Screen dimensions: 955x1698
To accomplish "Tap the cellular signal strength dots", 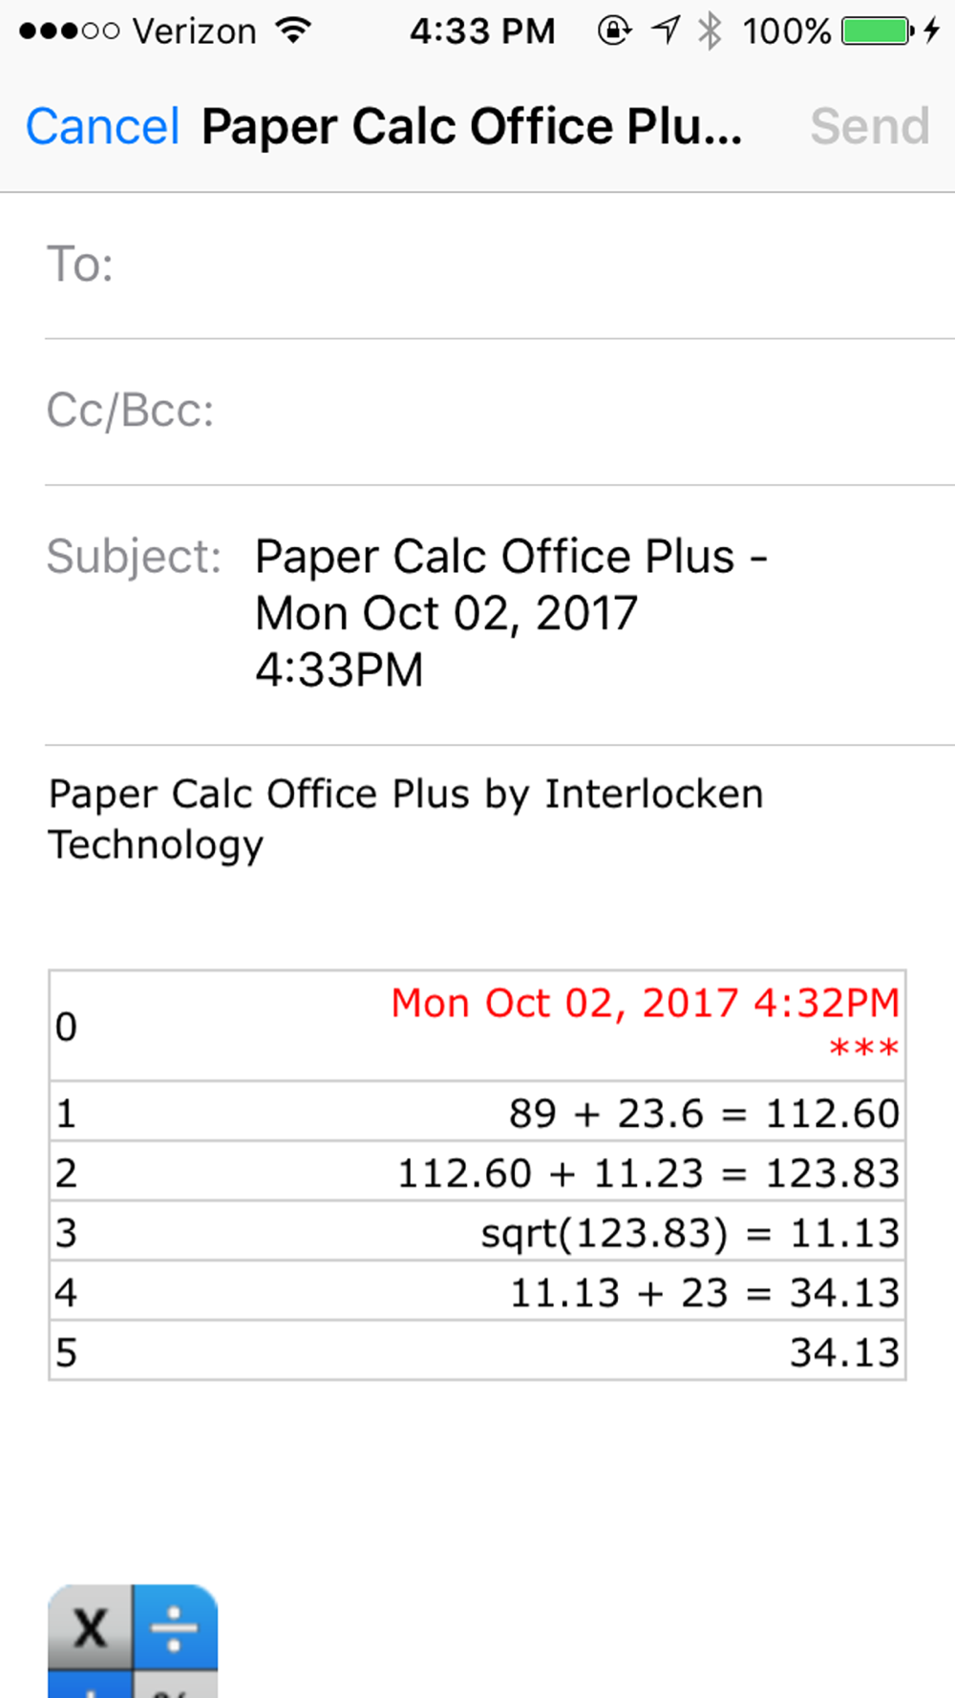I will click(x=70, y=32).
